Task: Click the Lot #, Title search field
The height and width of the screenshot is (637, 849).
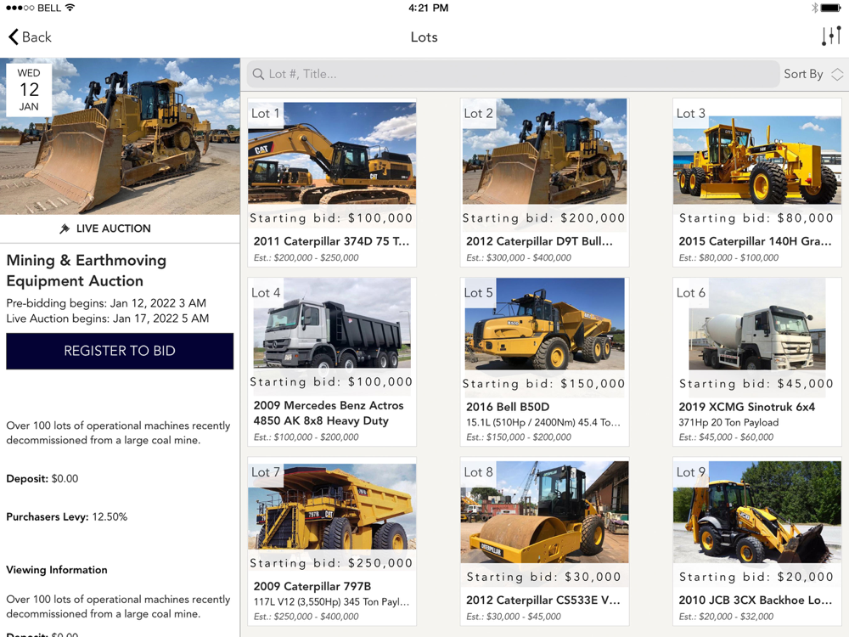Action: (513, 74)
